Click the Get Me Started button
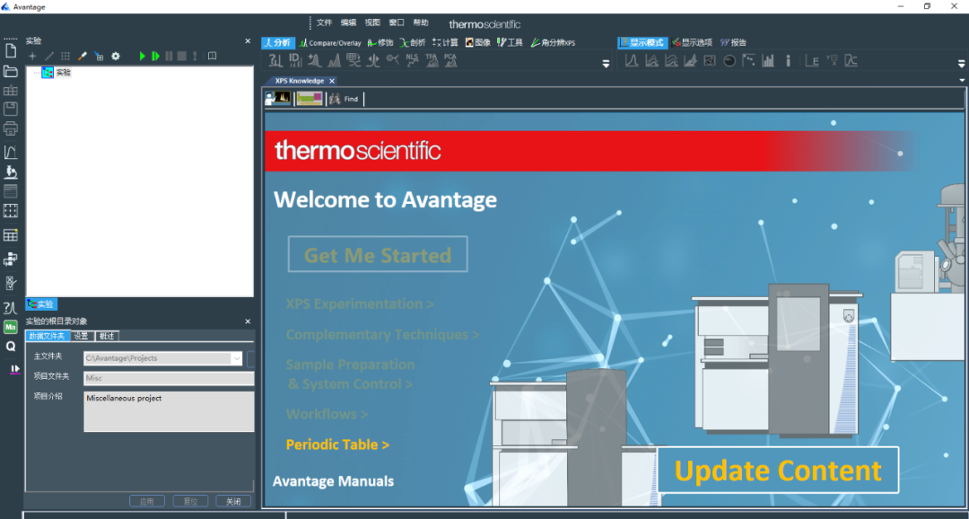969x519 pixels. coord(378,255)
